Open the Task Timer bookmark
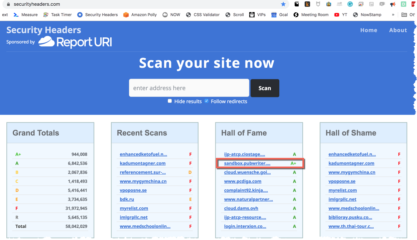The height and width of the screenshot is (240, 417). [57, 15]
